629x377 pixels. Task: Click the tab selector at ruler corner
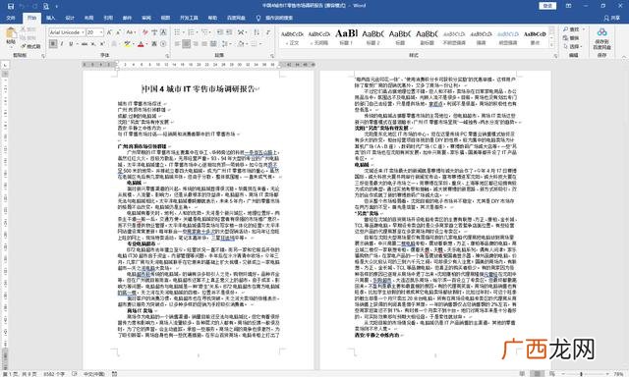click(5, 65)
